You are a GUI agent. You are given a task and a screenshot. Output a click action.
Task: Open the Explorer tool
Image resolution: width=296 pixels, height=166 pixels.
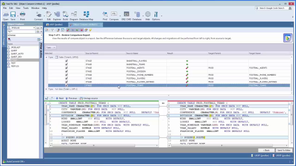(x=57, y=16)
